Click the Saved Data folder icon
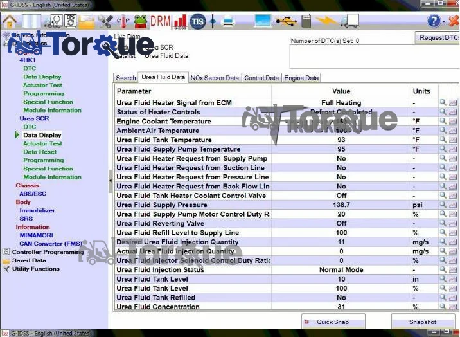This screenshot has height=337, width=460. [6, 260]
